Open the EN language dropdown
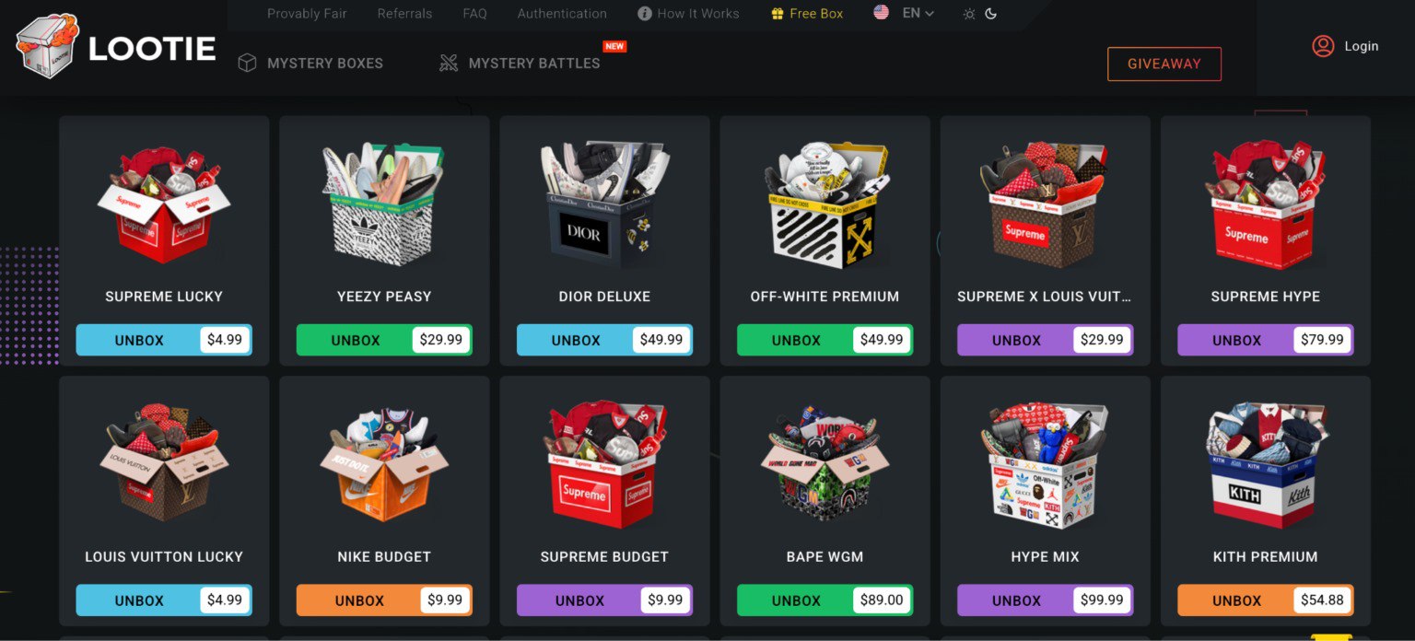 (918, 13)
